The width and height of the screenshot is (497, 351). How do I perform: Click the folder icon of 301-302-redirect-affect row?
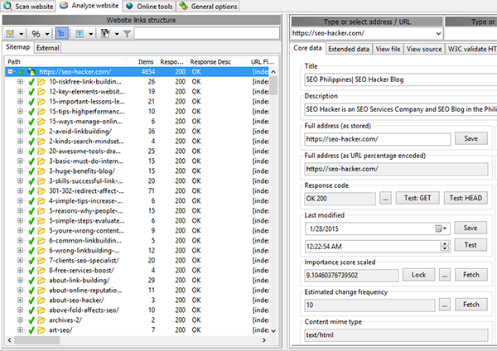[x=41, y=190]
